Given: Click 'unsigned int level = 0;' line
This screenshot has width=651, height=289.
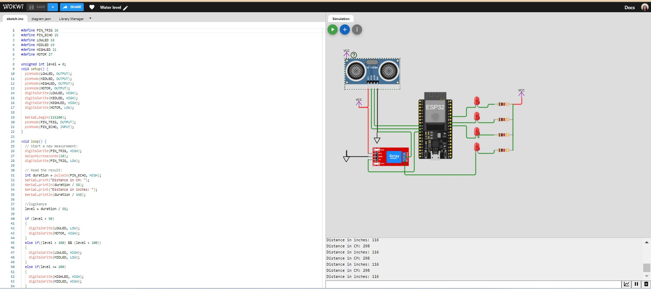Looking at the screenshot, I should tap(43, 64).
